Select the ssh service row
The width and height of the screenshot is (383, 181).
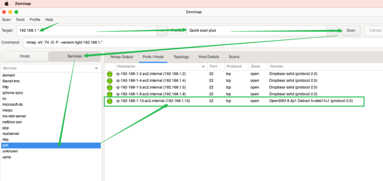click(x=51, y=145)
